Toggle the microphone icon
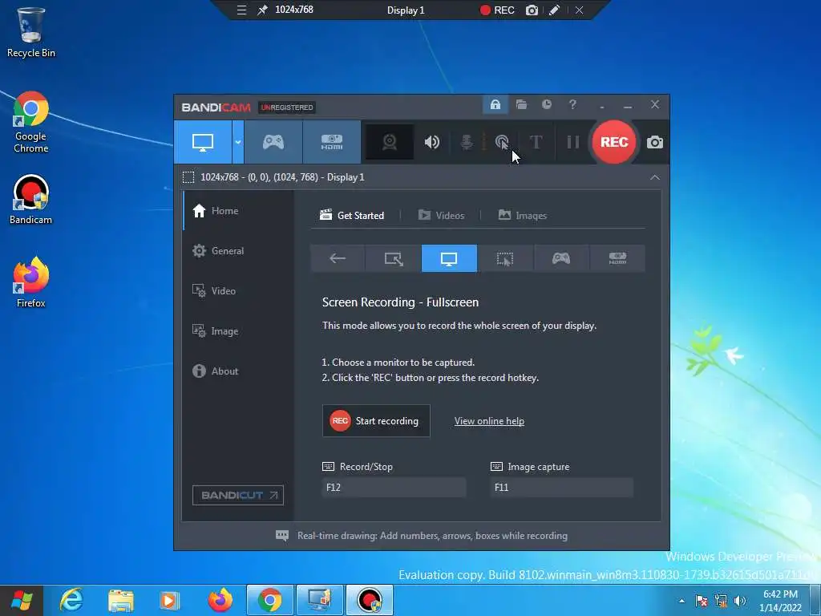This screenshot has width=821, height=616. point(467,142)
